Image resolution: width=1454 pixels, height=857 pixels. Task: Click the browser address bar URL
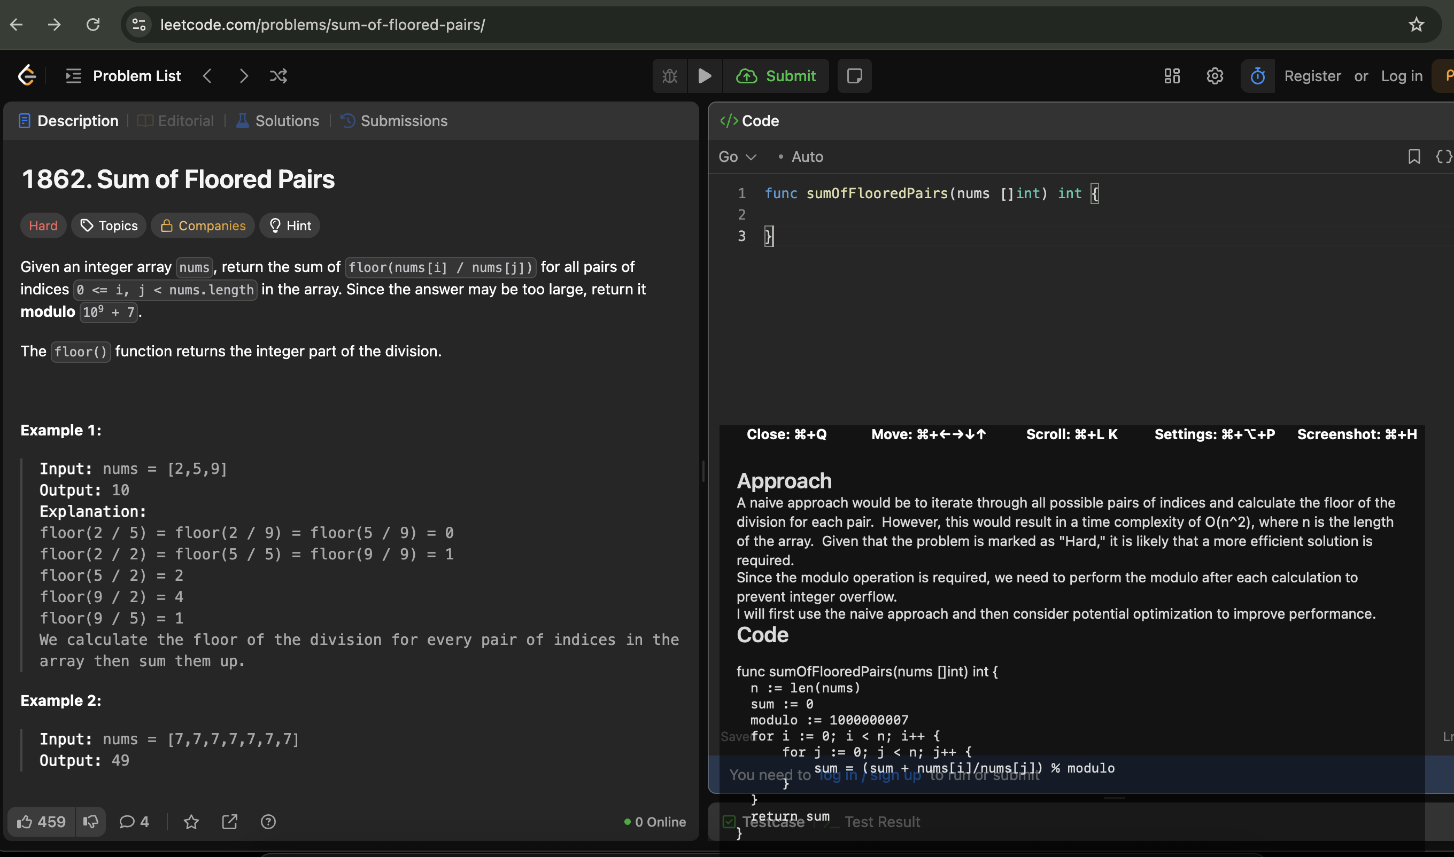[322, 25]
